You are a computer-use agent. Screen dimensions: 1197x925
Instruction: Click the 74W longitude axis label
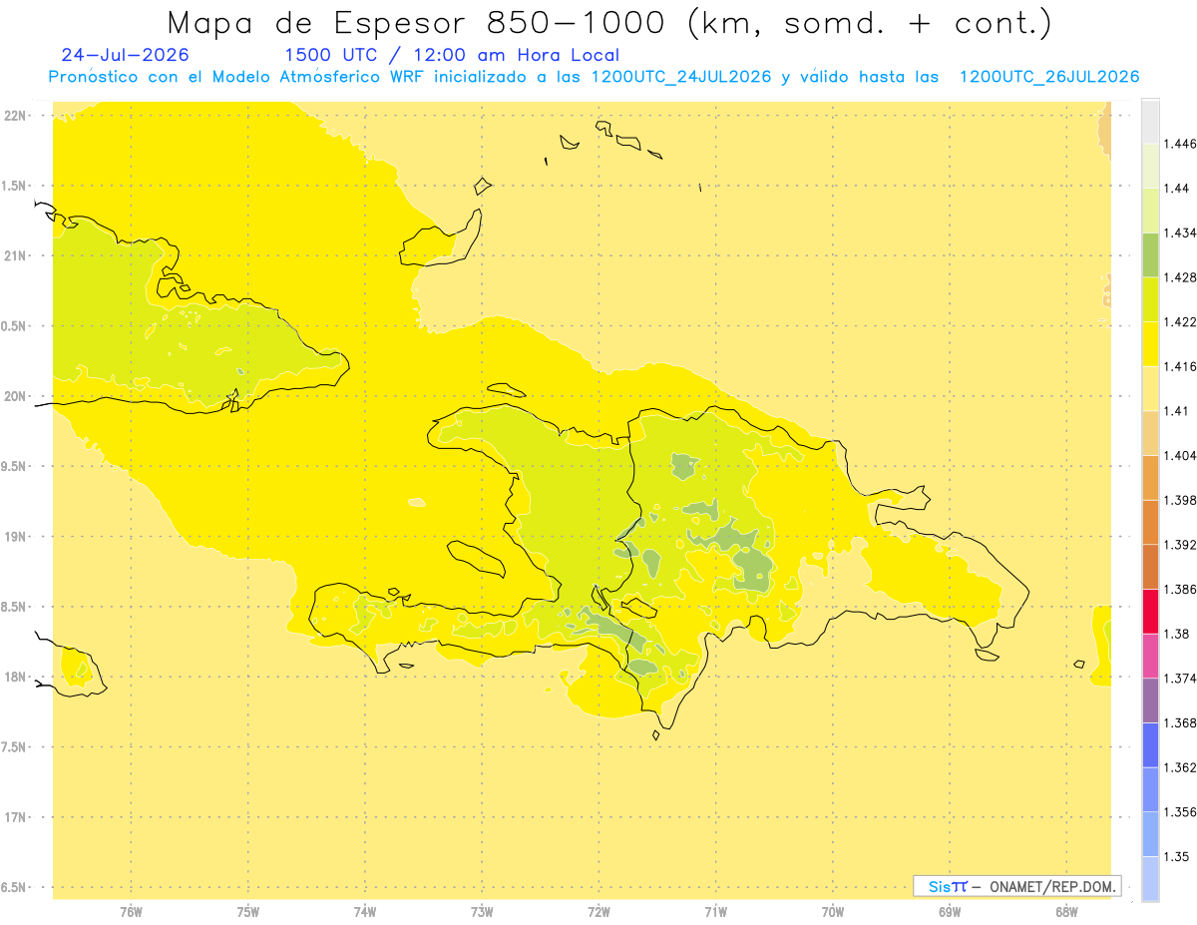(x=364, y=911)
